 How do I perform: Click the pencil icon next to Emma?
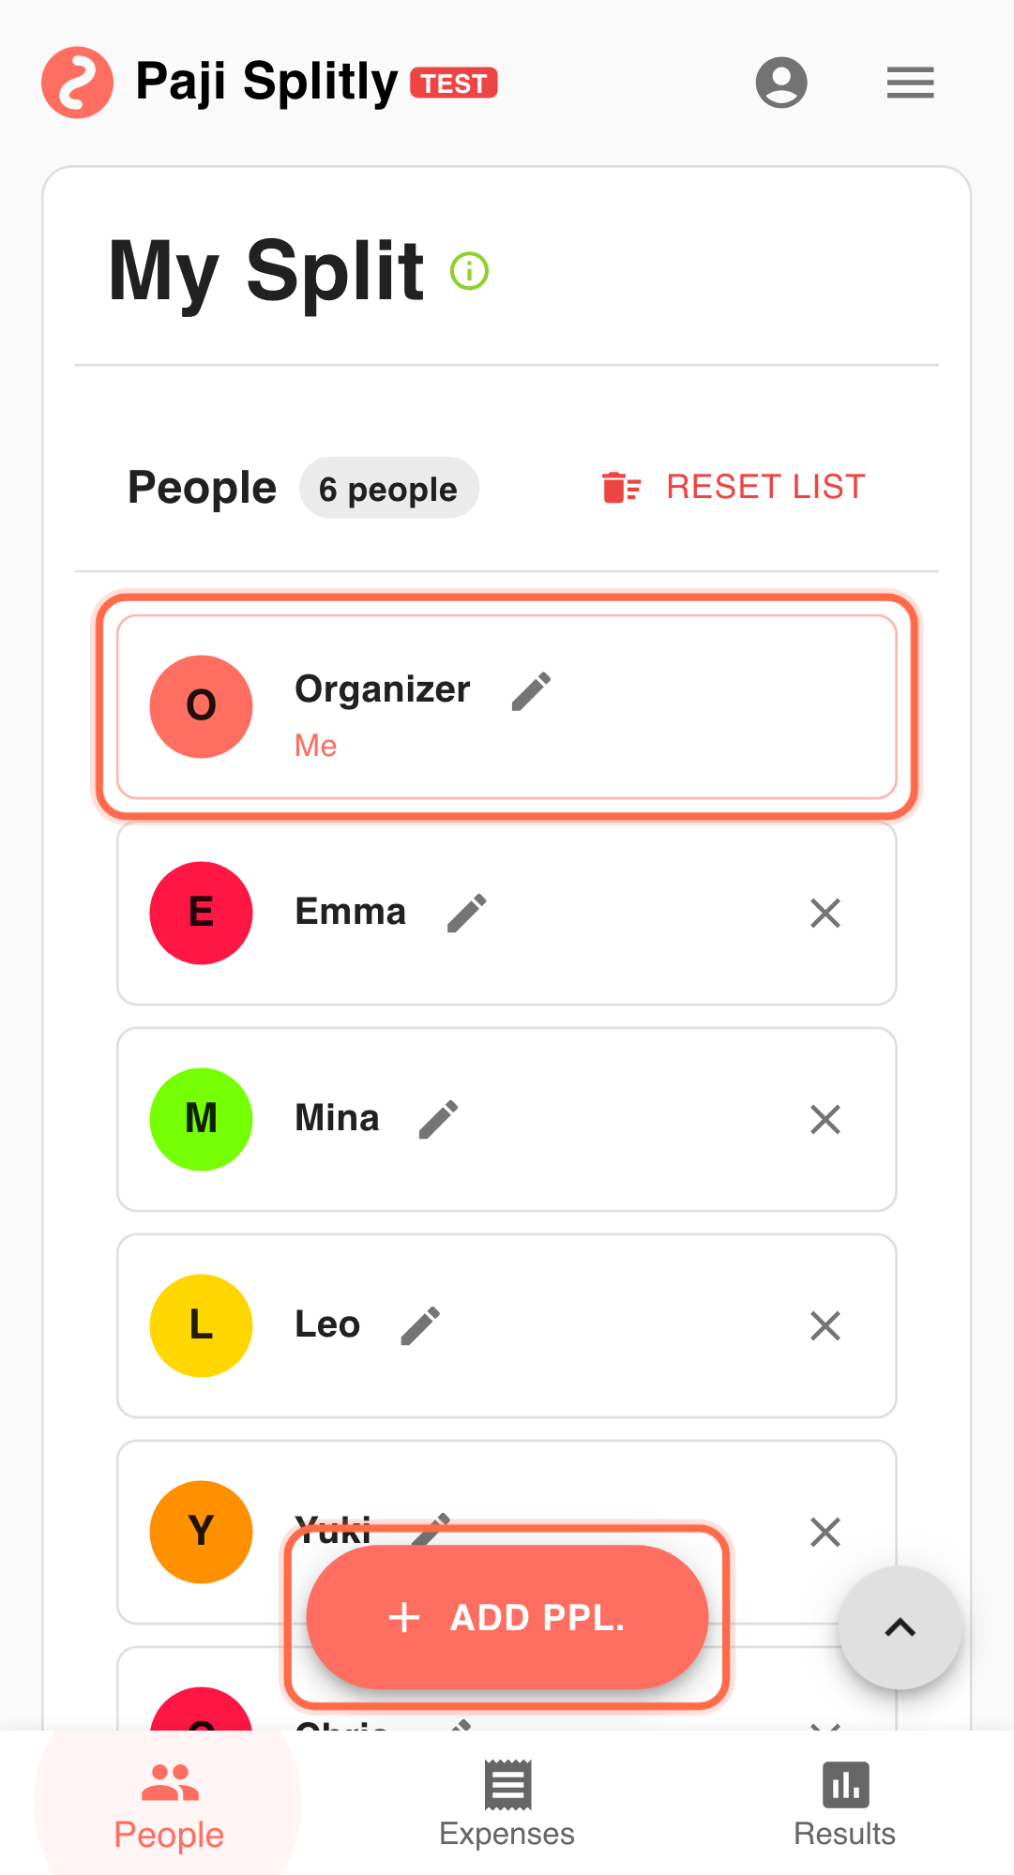pyautogui.click(x=467, y=913)
